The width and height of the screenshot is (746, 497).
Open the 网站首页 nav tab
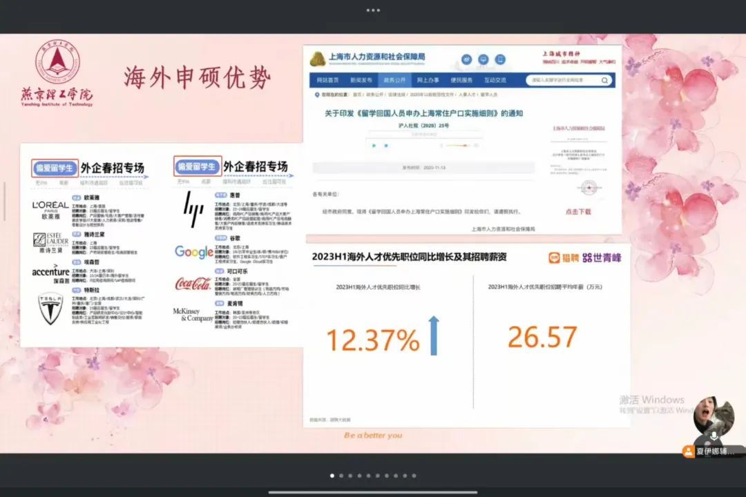(x=328, y=80)
